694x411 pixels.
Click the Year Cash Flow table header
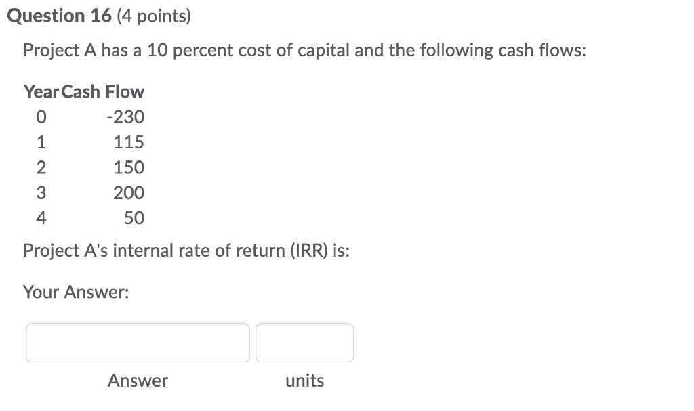83,91
